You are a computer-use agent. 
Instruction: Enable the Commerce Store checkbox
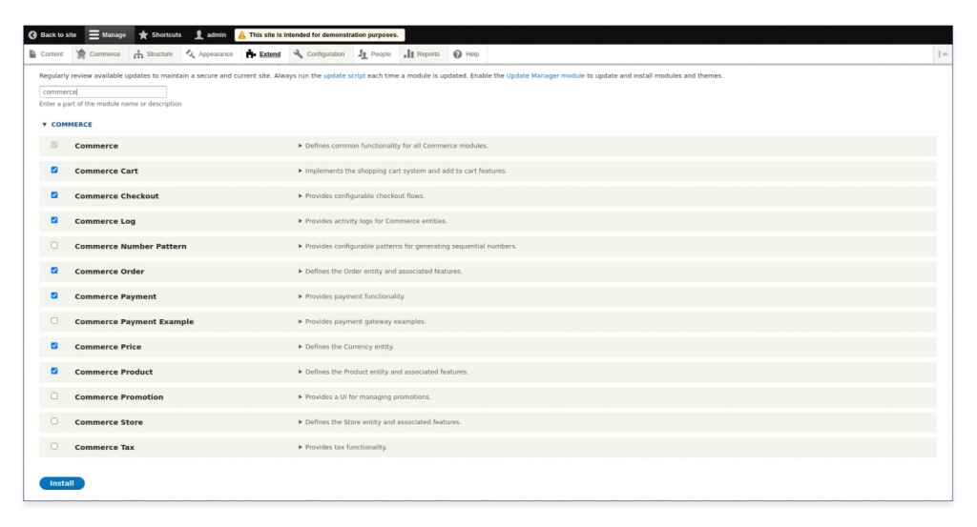(x=54, y=421)
